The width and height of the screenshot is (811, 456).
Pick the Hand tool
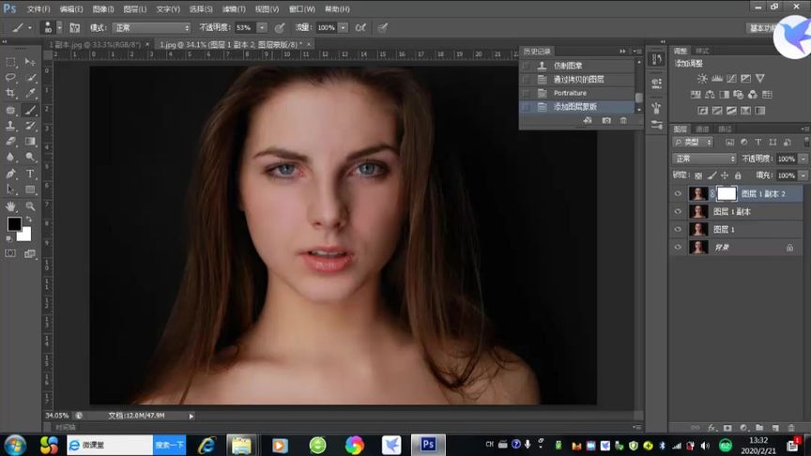pyautogui.click(x=11, y=205)
